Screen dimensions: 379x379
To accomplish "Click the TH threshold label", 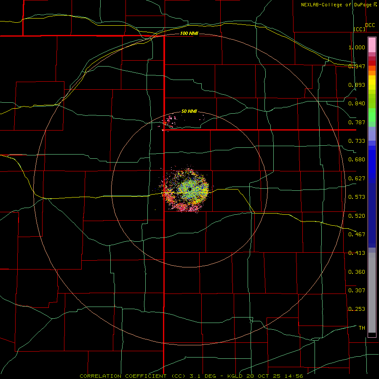I will (x=362, y=328).
